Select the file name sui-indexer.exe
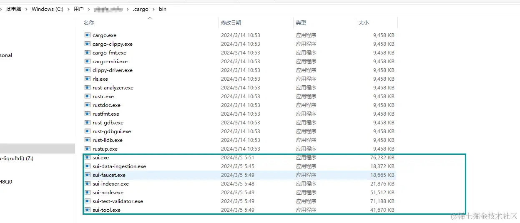Screen dimensions: 520x223 pyautogui.click(x=111, y=184)
